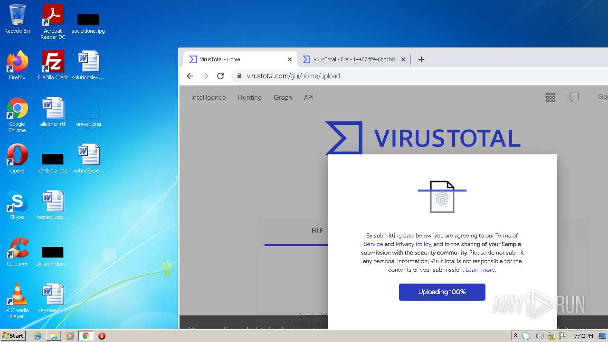Click the network tray icon

[x=551, y=336]
